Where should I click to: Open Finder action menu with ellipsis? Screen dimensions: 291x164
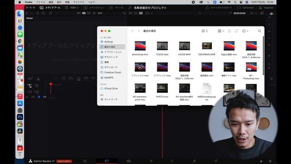245,31
